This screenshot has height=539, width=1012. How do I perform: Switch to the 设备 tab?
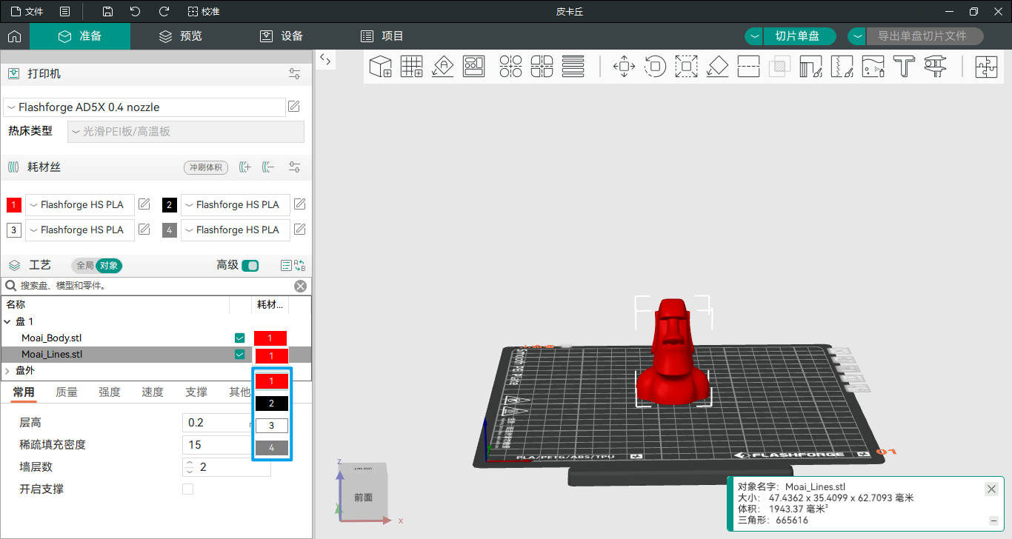click(282, 36)
